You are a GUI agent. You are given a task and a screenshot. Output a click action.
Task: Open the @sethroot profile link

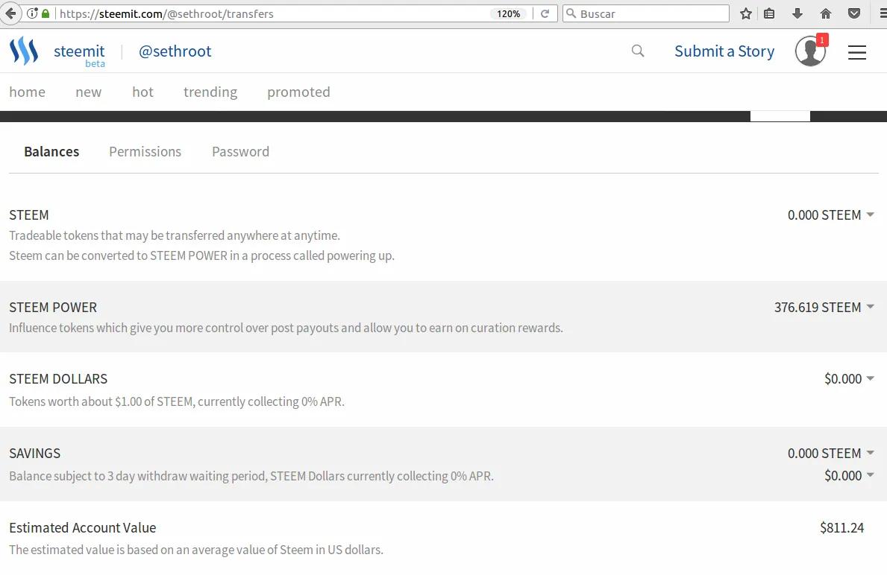[x=175, y=51]
